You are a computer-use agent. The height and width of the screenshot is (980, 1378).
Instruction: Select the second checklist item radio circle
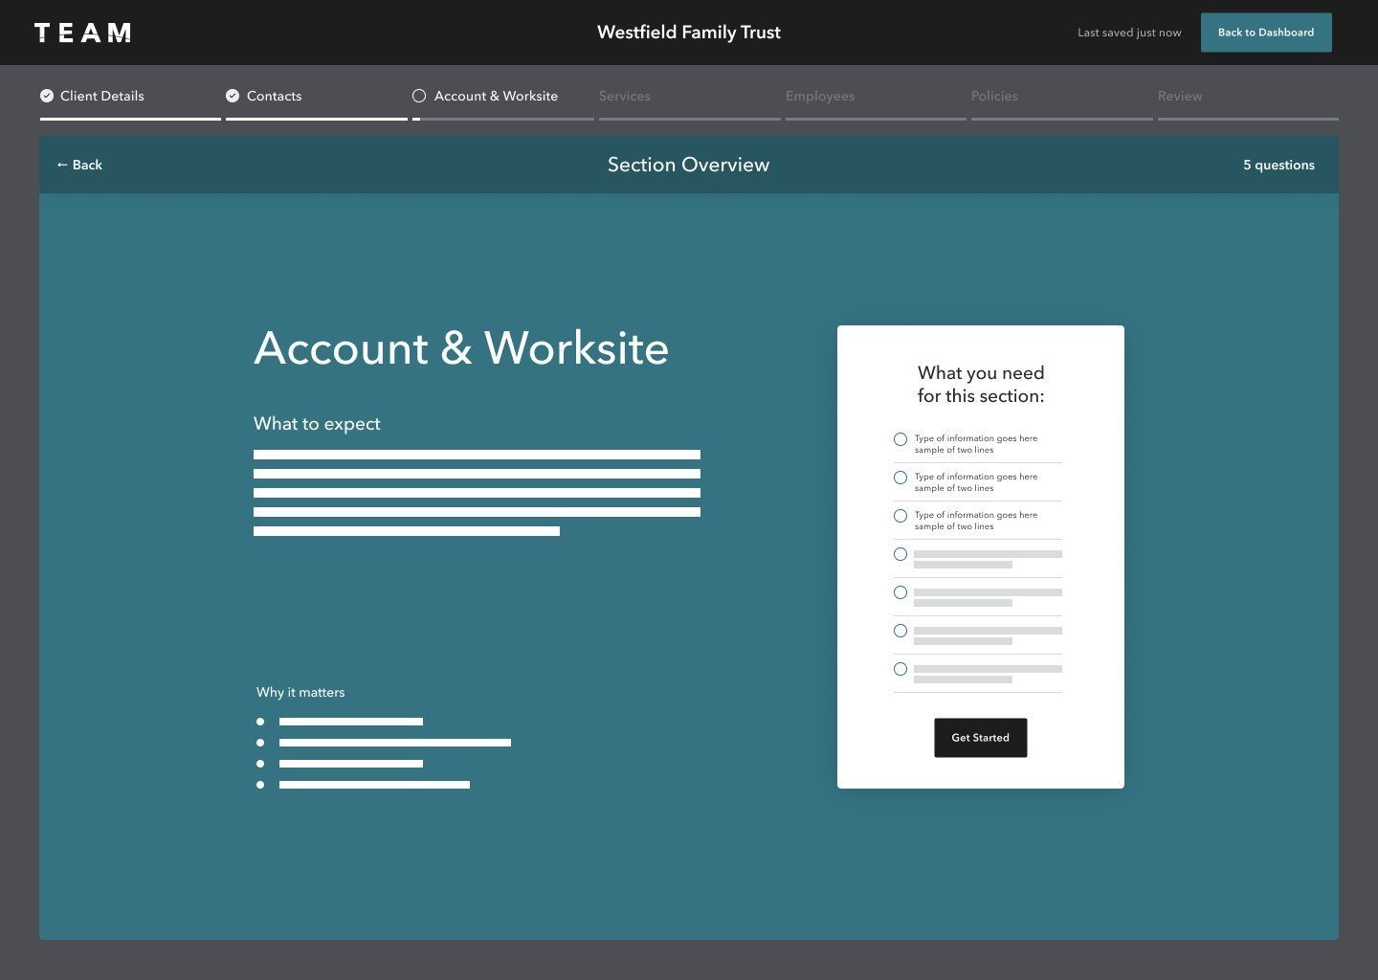coord(900,478)
